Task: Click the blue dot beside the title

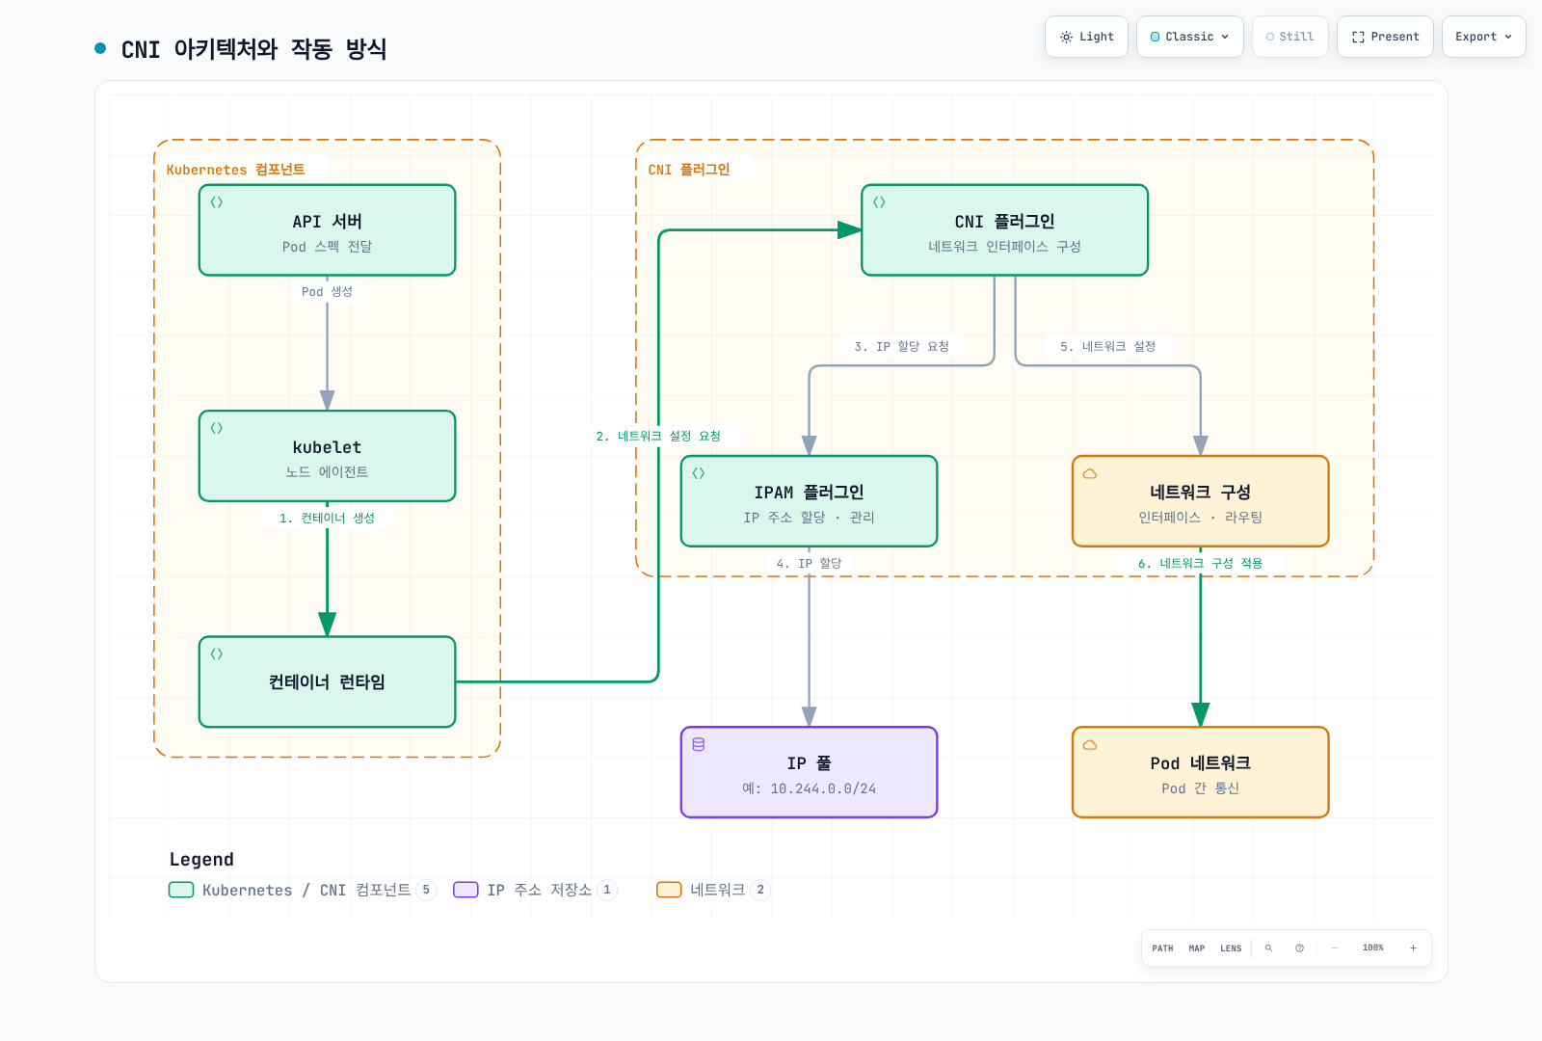Action: point(100,48)
